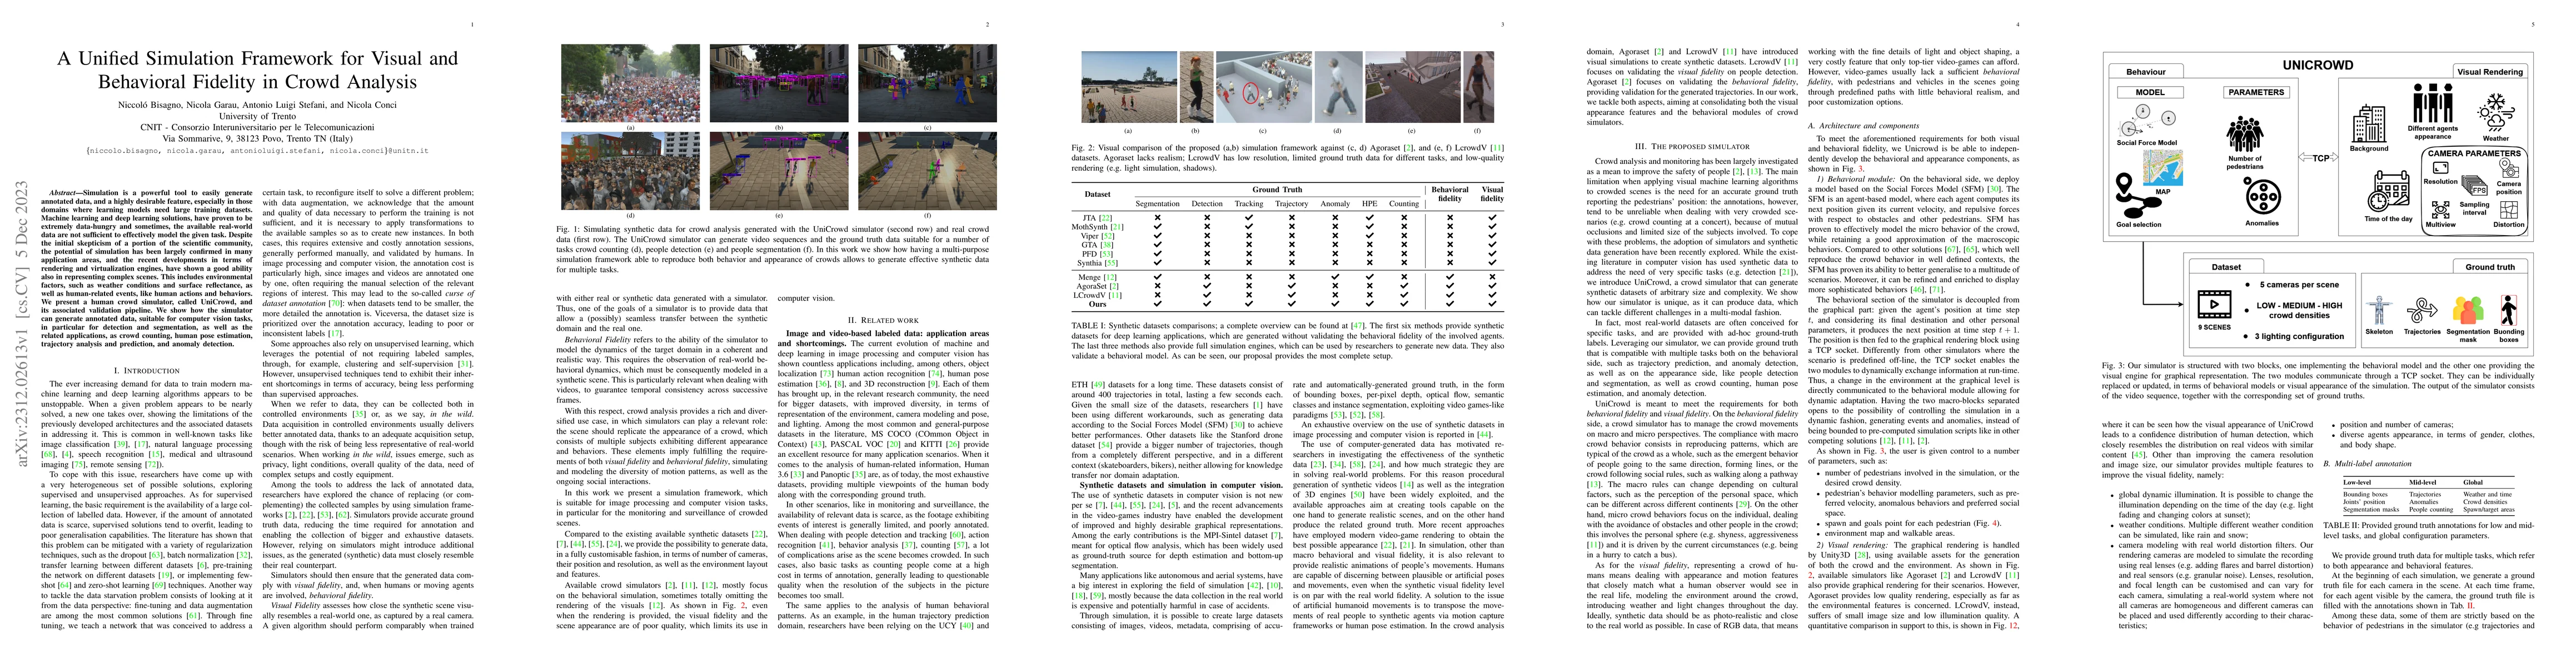
Task: Click '3 lighting configuration' bullet text
Action: [x=2300, y=336]
